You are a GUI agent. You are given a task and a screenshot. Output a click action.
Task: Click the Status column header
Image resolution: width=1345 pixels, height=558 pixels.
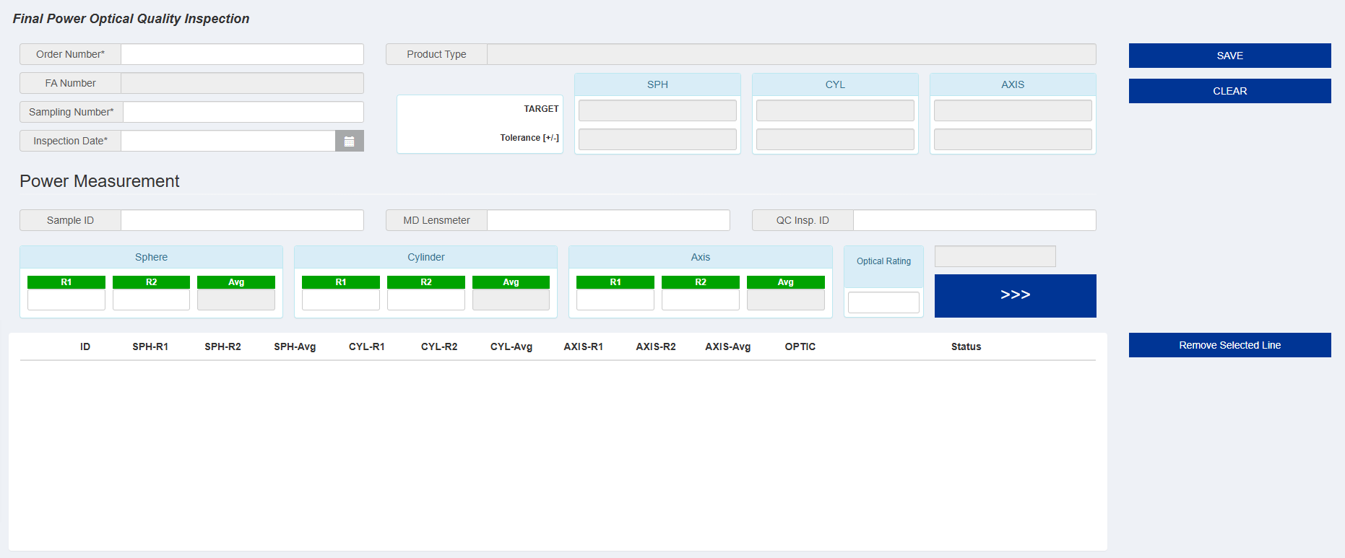[966, 346]
